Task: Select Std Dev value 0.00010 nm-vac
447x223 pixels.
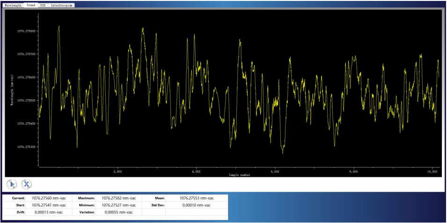Action: click(197, 205)
